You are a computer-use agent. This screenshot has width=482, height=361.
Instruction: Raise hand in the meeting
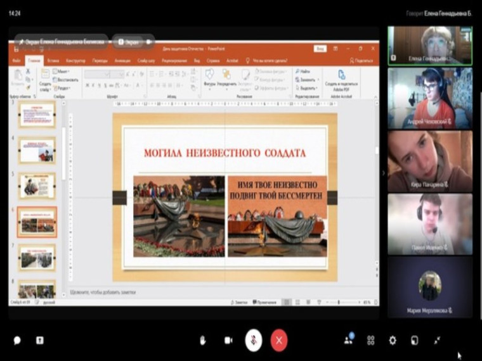tap(203, 340)
